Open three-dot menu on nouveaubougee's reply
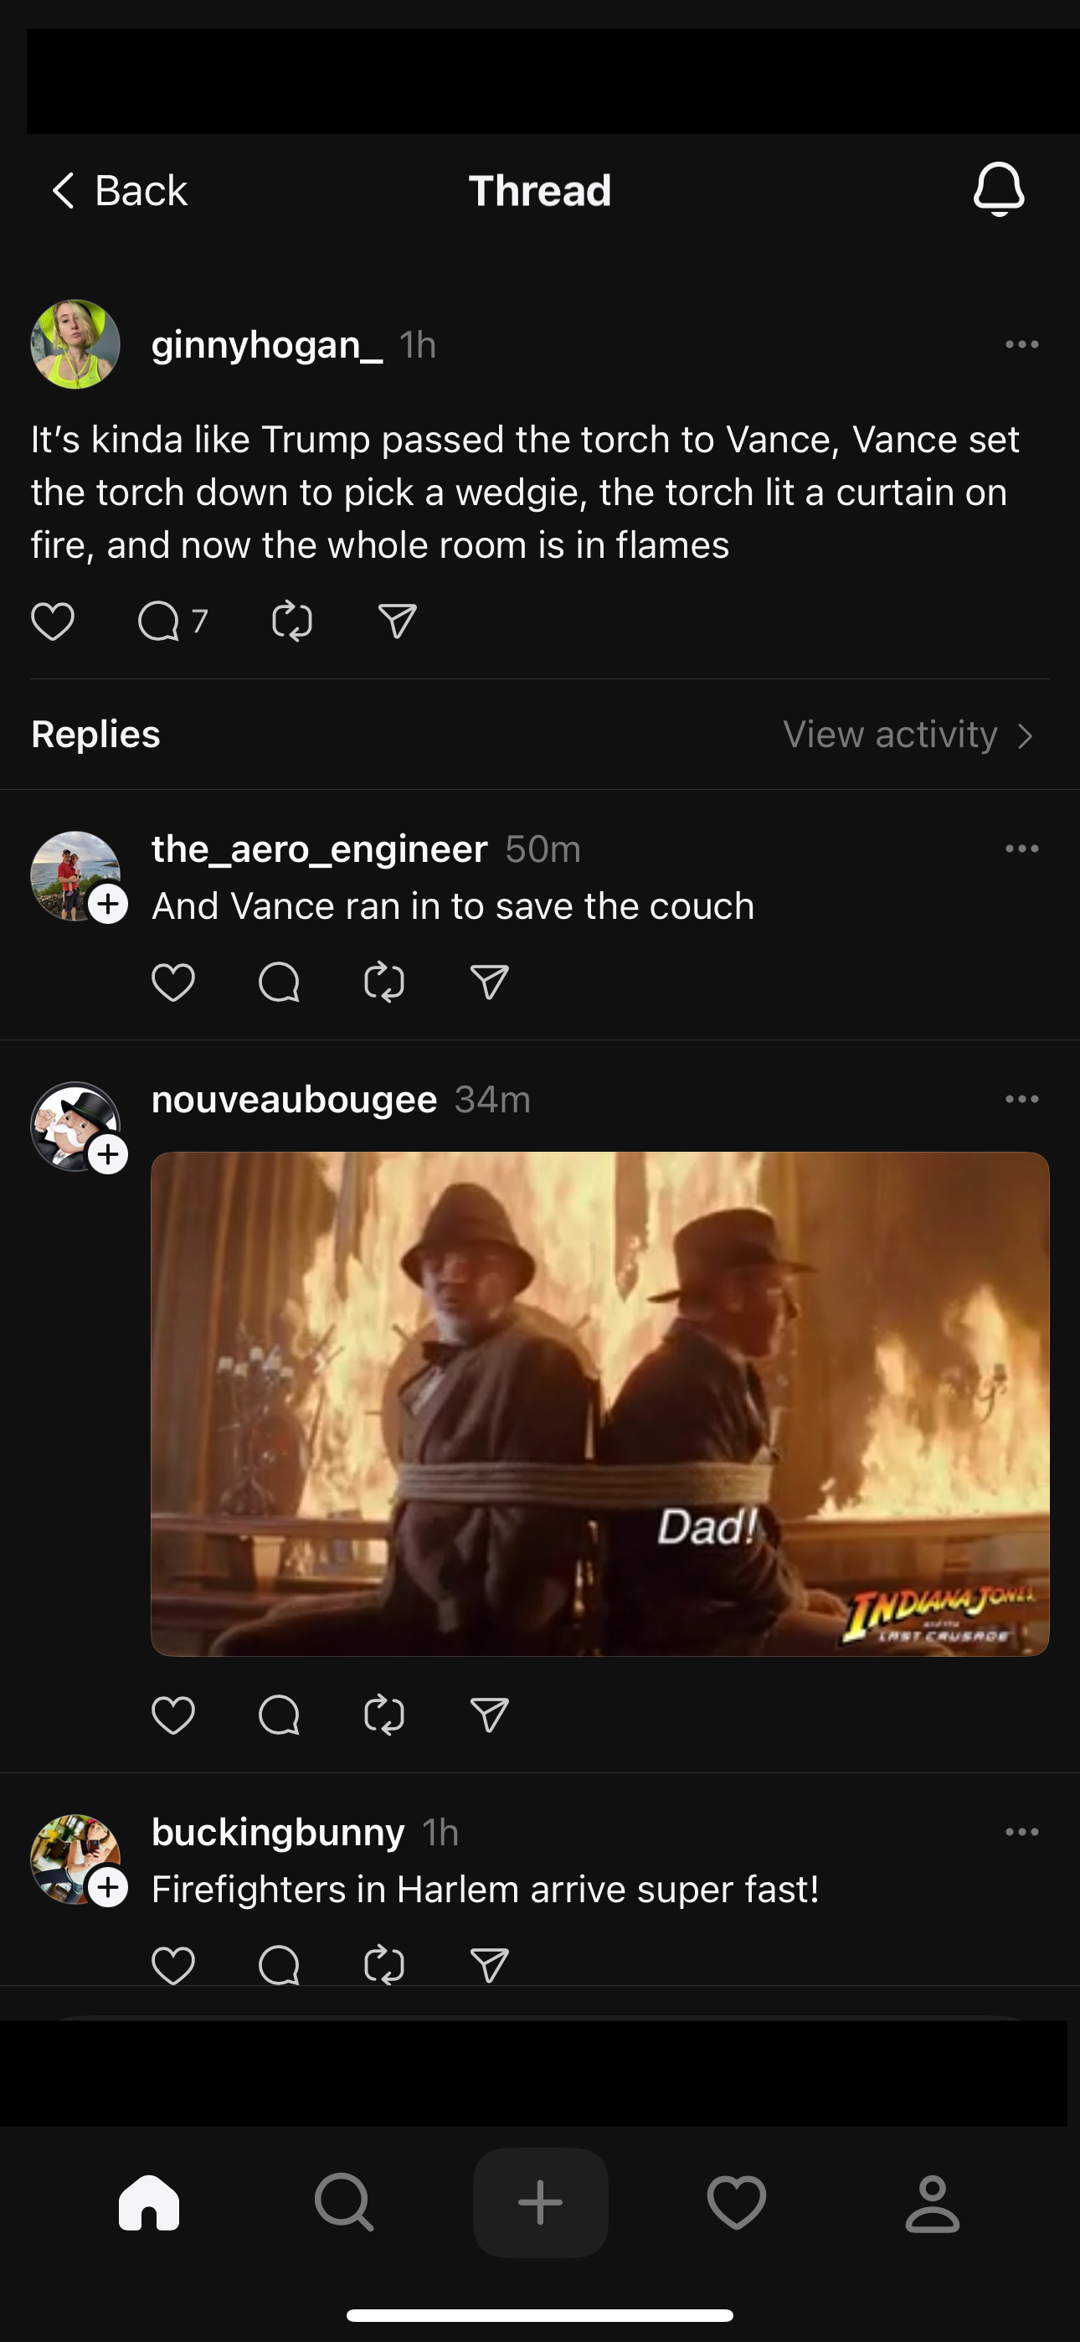Image resolution: width=1080 pixels, height=2342 pixels. pos(1022,1099)
